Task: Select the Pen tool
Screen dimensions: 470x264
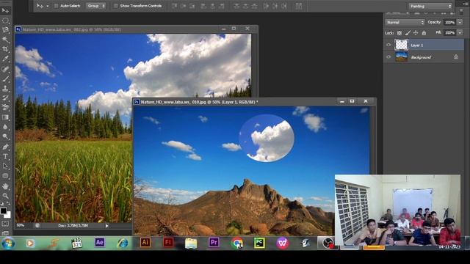Action: (5, 147)
